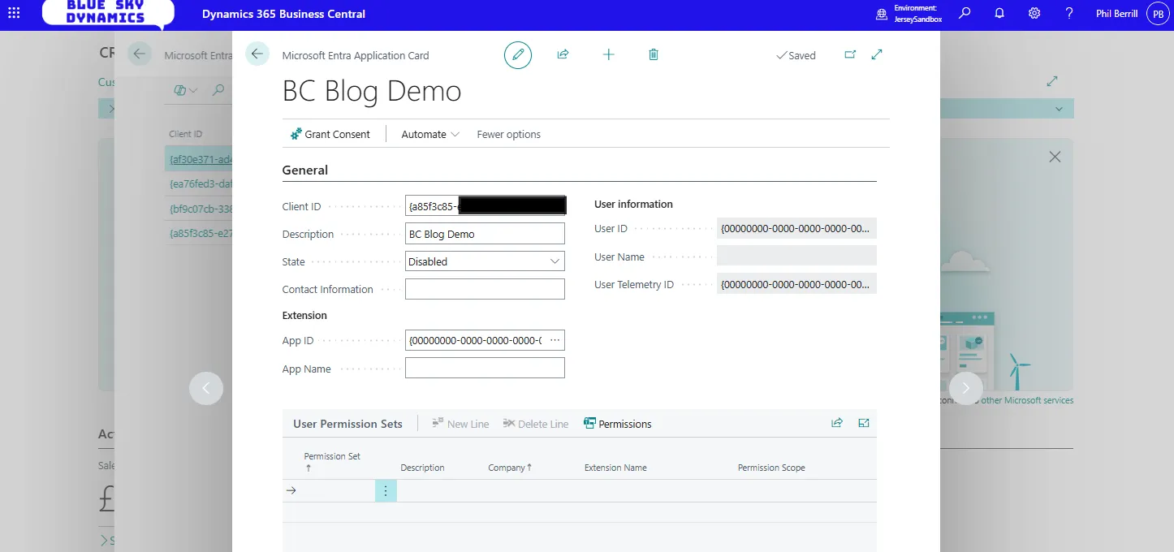Click the Description column header
This screenshot has width=1174, height=552.
pyautogui.click(x=422, y=468)
